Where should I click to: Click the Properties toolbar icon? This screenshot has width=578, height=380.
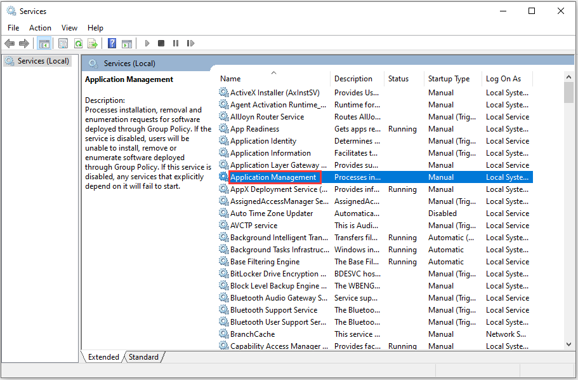point(63,44)
